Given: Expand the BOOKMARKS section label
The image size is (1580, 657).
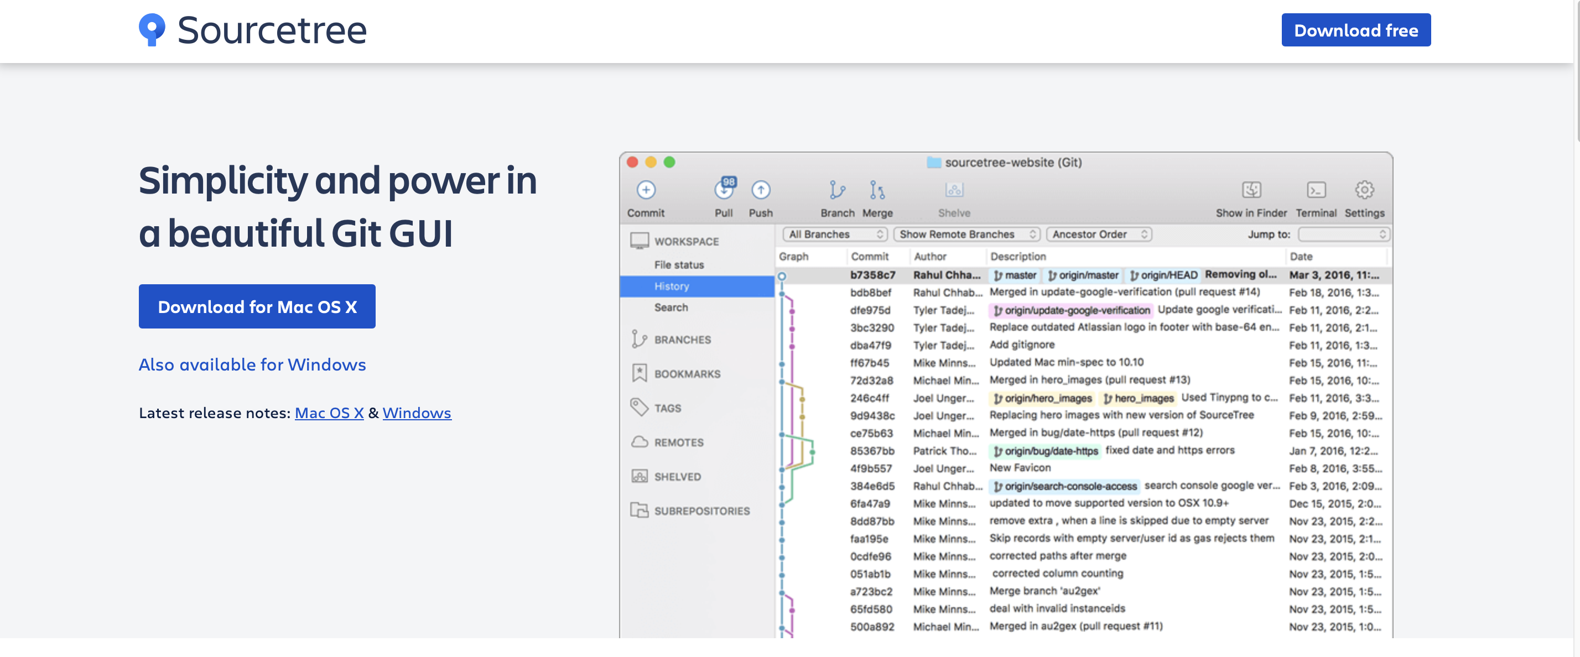Looking at the screenshot, I should point(687,374).
